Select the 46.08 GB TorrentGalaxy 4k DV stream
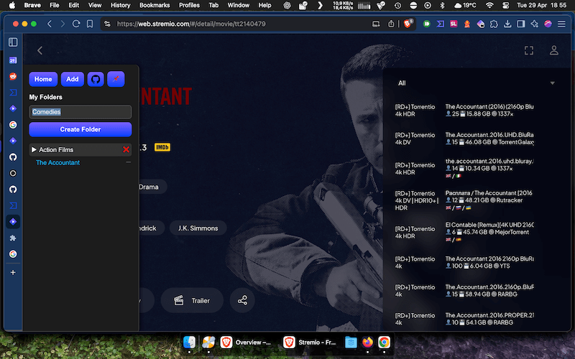 464,139
